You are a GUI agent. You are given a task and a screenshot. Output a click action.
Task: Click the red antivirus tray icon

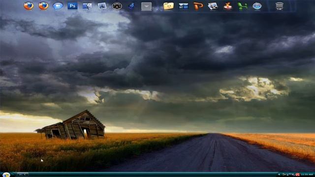pyautogui.click(x=298, y=175)
